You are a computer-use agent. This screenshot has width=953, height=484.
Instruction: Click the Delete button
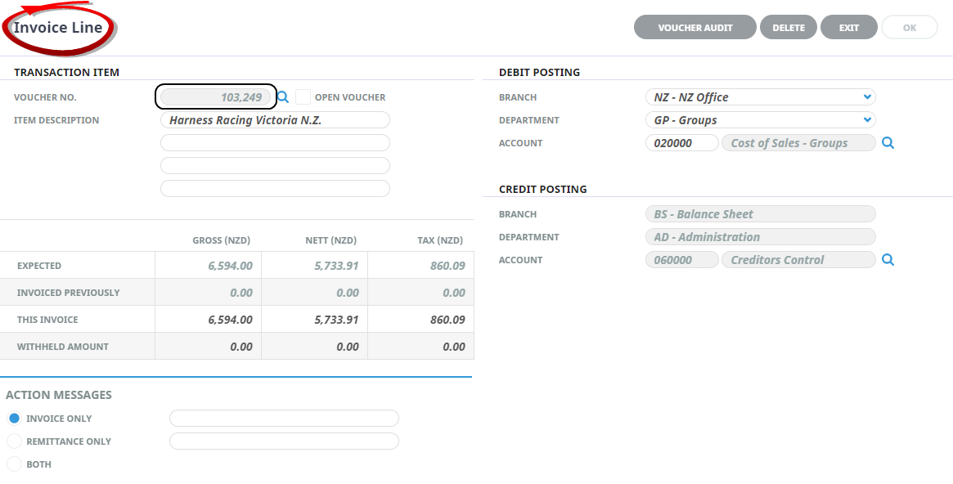(789, 28)
